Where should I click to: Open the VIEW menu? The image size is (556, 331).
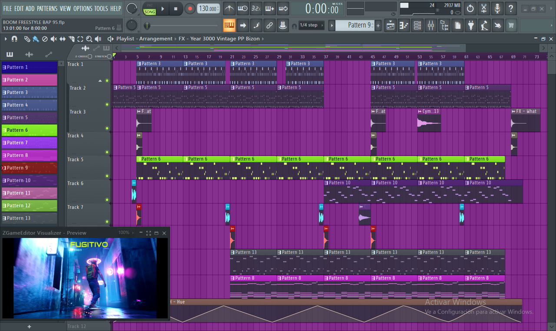(x=65, y=8)
